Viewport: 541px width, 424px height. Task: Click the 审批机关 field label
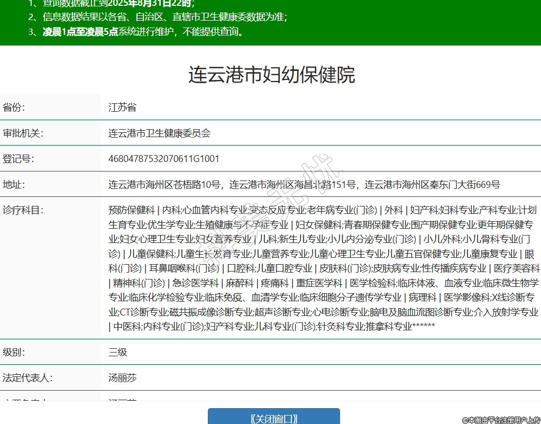point(23,133)
